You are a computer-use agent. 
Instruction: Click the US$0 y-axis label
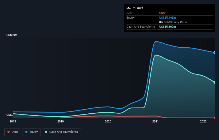10,115
